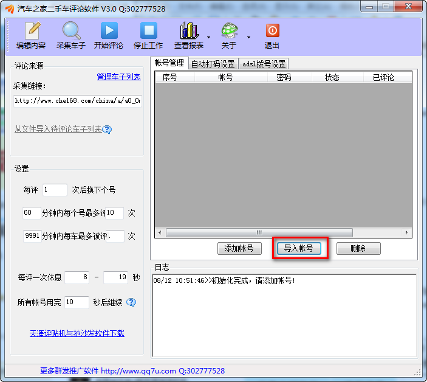
Task: Click the input showing 10 before 次
Action: point(114,213)
